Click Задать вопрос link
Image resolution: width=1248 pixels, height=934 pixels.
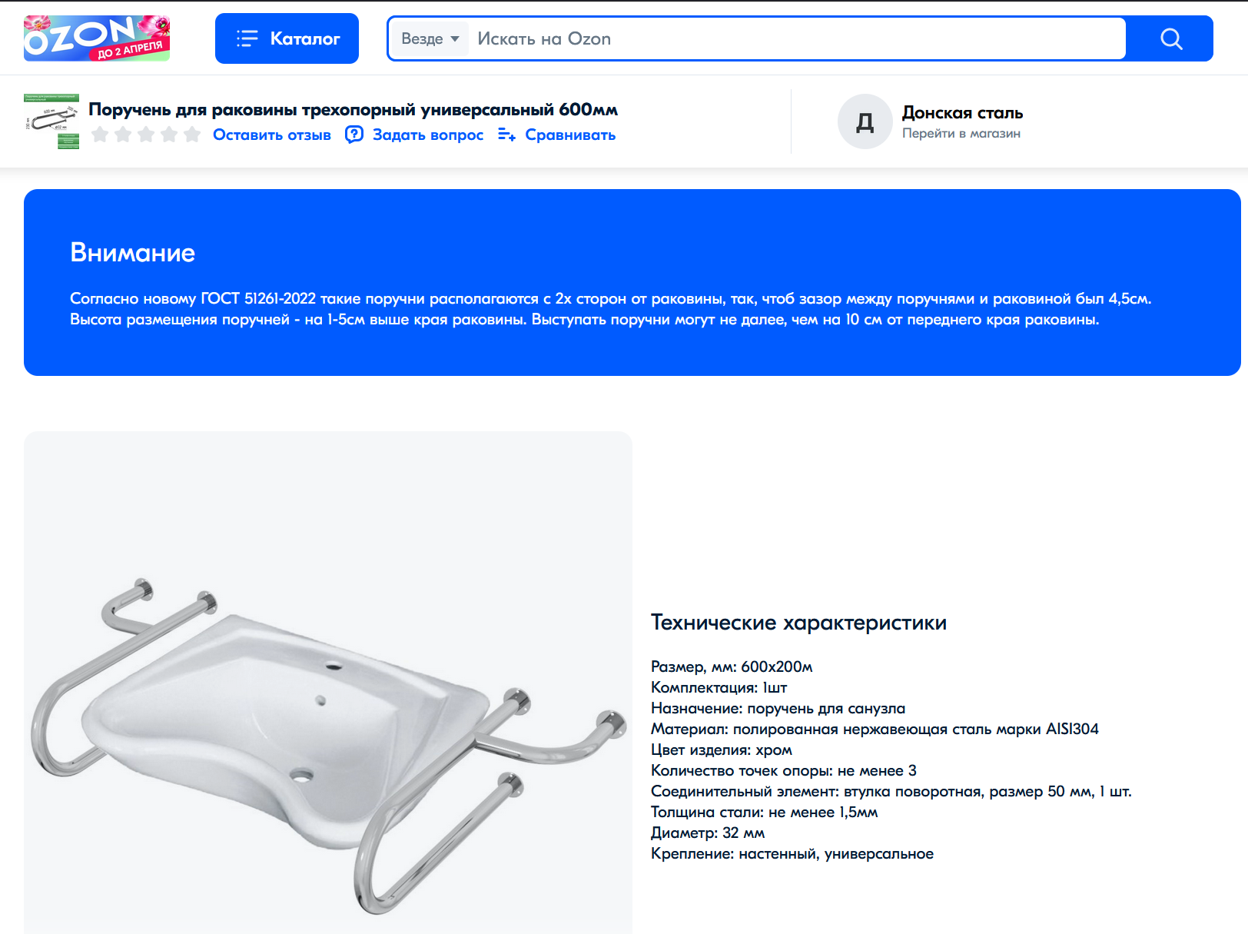(428, 135)
